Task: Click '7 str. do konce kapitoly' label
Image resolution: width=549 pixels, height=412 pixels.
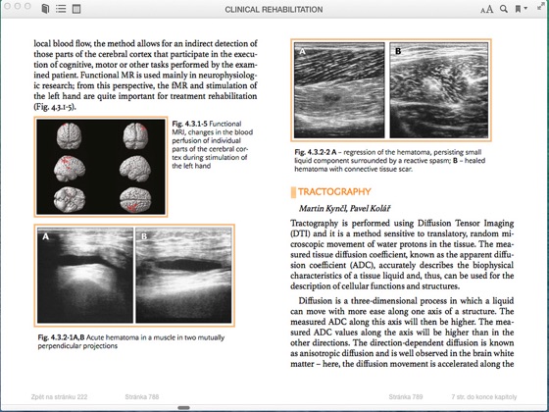Action: 484,396
